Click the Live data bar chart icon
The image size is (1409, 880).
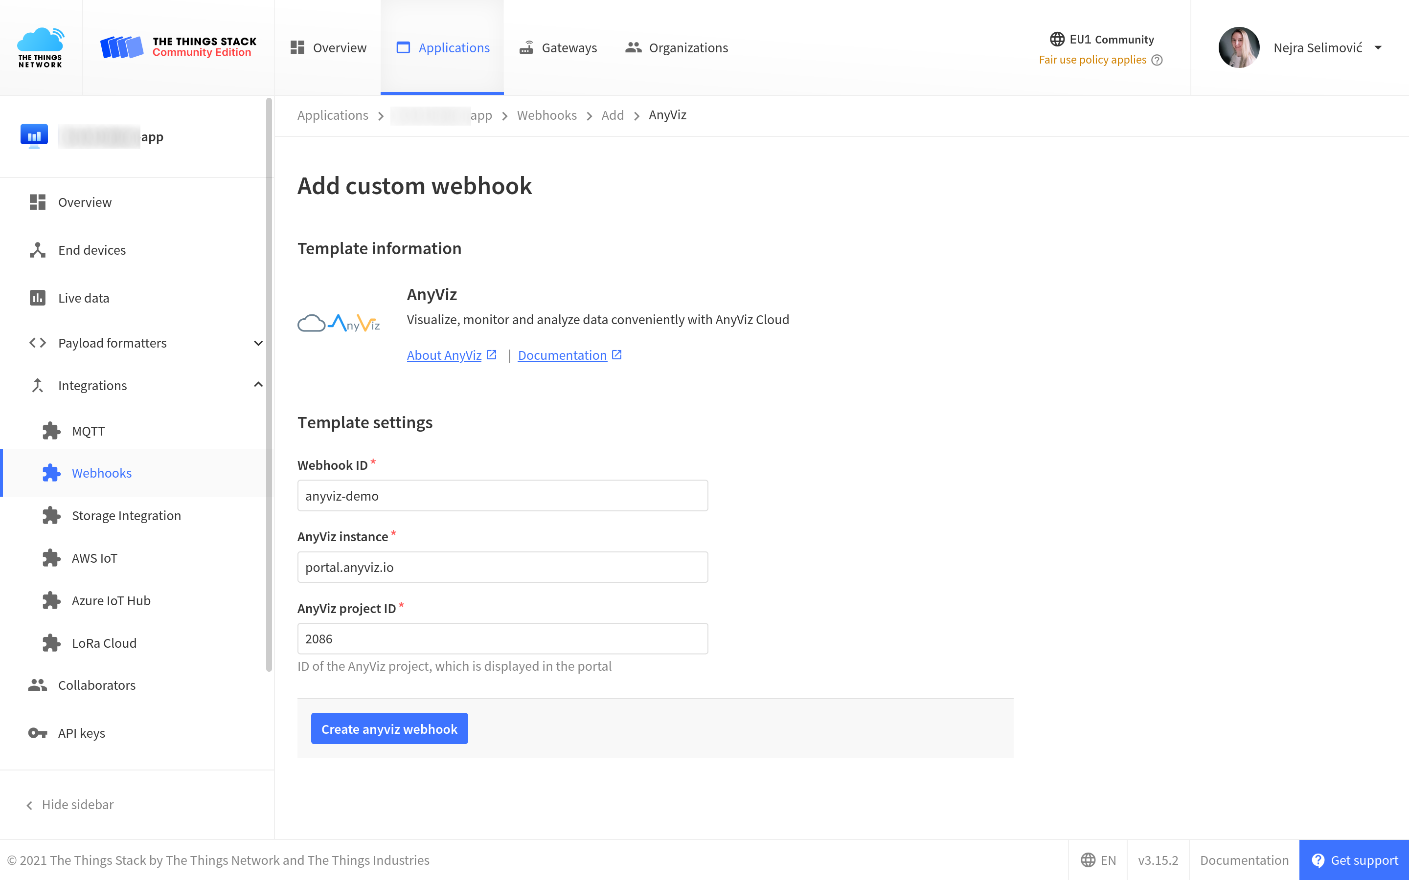point(37,298)
